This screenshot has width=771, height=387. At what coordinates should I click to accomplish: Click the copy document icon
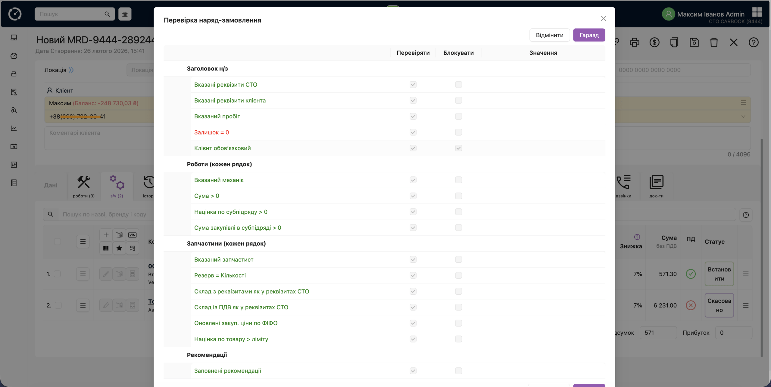tap(674, 42)
